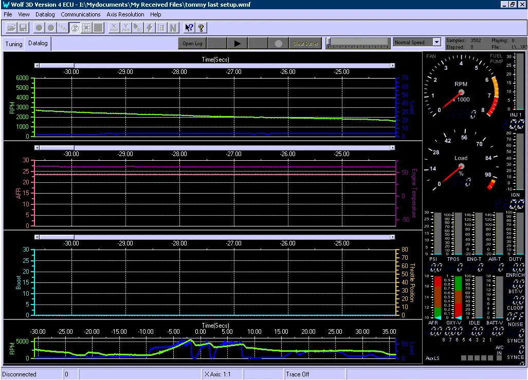Click the save floppy disk icon
The height and width of the screenshot is (380, 528).
point(23,28)
